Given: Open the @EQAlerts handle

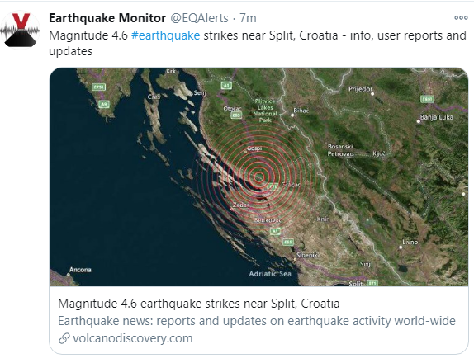Looking at the screenshot, I should [x=200, y=18].
